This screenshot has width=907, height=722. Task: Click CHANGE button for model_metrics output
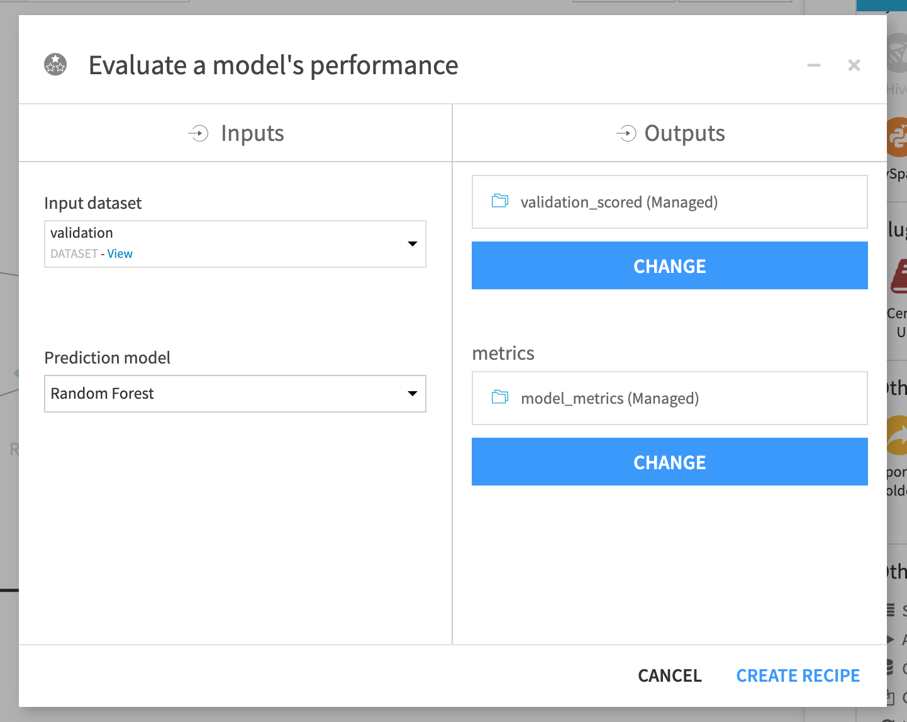pyautogui.click(x=670, y=462)
